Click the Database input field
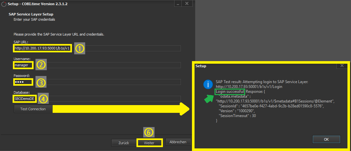Viewport: 351px width, 151px height. (97, 99)
